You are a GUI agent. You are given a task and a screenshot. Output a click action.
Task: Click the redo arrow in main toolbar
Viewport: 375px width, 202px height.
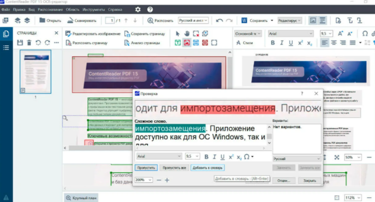point(229,21)
